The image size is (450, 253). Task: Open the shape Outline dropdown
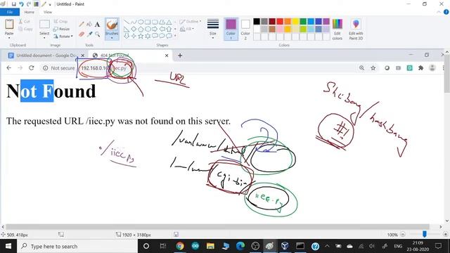pyautogui.click(x=190, y=22)
